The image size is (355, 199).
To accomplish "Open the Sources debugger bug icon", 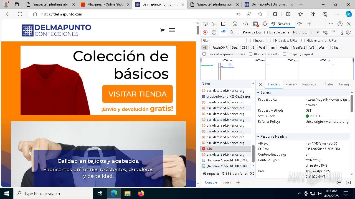I will point(265,24).
